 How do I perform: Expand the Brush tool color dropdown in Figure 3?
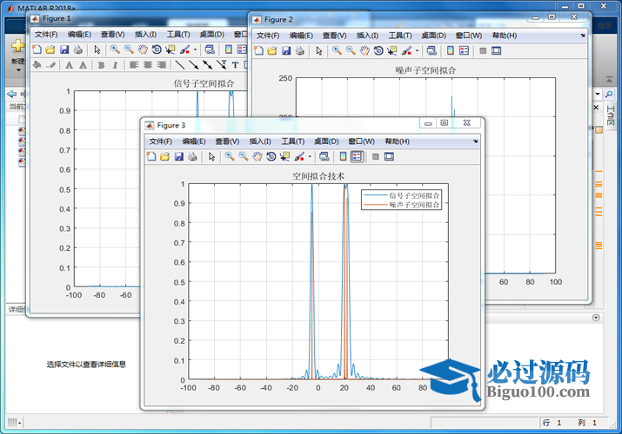click(309, 157)
